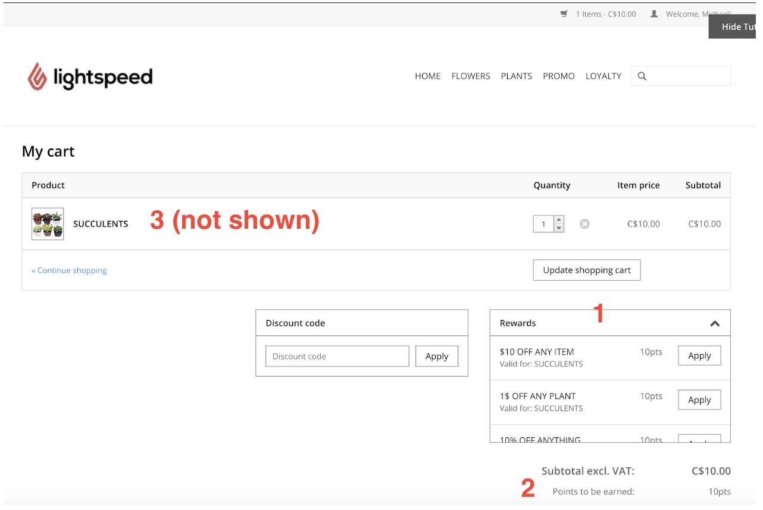Open the Succulents product thumbnail
The image size is (763, 510).
[48, 224]
